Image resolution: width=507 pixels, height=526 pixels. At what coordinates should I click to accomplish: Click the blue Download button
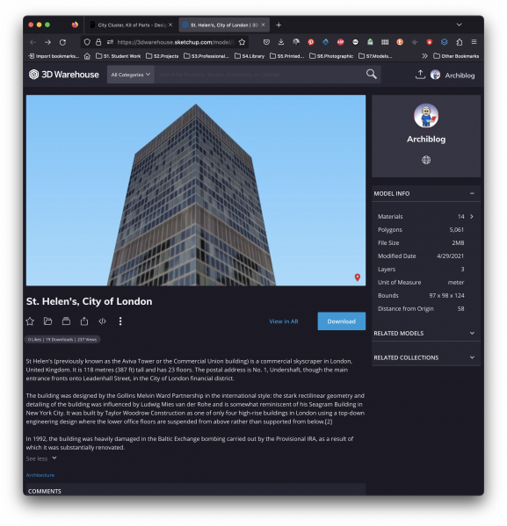pos(341,321)
